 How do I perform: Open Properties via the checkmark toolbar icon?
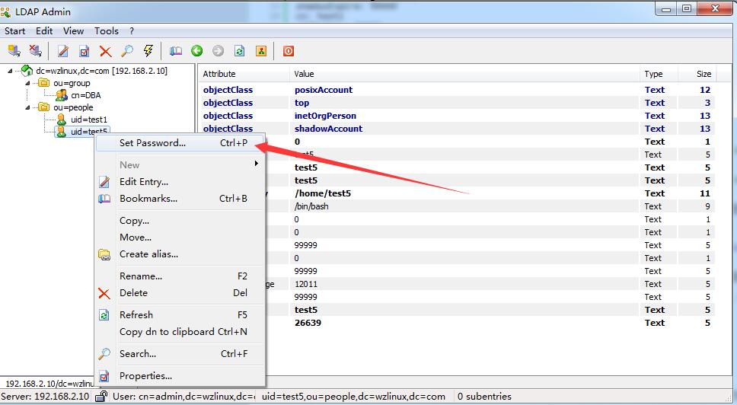tap(85, 51)
